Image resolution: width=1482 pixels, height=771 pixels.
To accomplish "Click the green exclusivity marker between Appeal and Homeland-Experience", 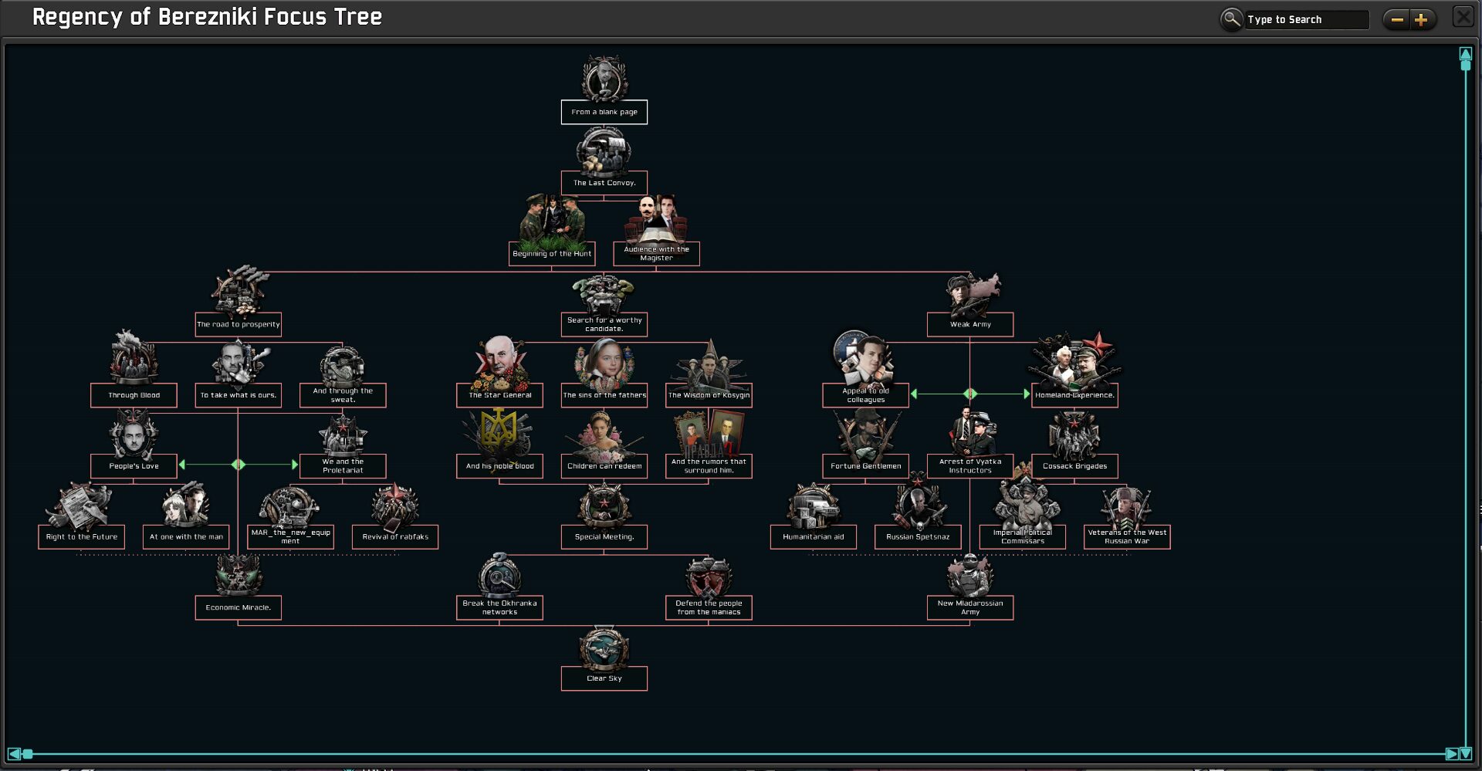I will (970, 394).
